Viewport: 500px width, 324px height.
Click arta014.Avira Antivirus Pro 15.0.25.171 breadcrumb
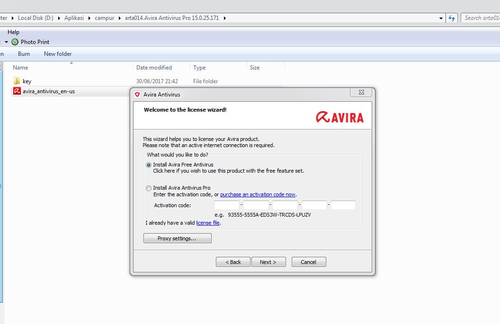point(172,18)
